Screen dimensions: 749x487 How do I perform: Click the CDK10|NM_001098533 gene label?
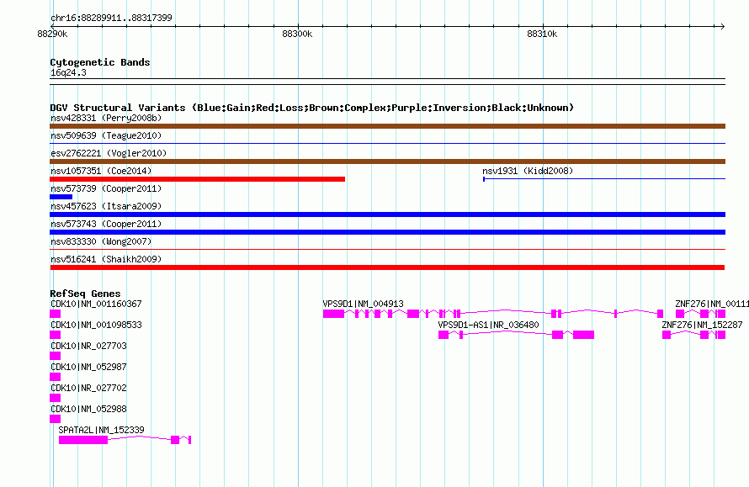[96, 325]
